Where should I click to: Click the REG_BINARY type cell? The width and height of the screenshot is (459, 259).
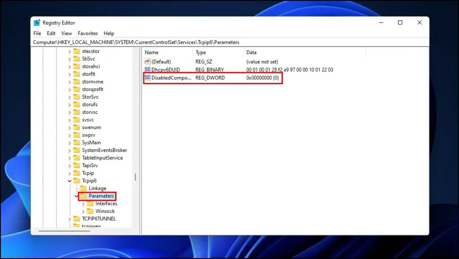click(210, 69)
